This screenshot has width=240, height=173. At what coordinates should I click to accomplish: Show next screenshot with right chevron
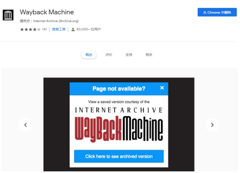(212, 125)
